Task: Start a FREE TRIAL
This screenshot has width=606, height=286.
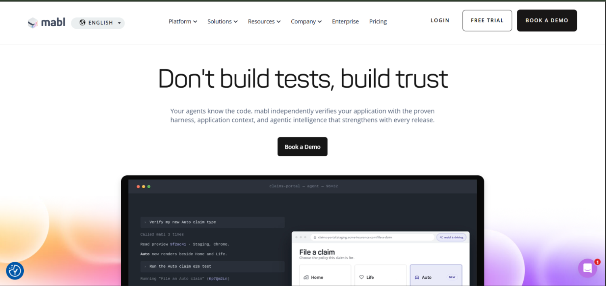Action: tap(487, 21)
